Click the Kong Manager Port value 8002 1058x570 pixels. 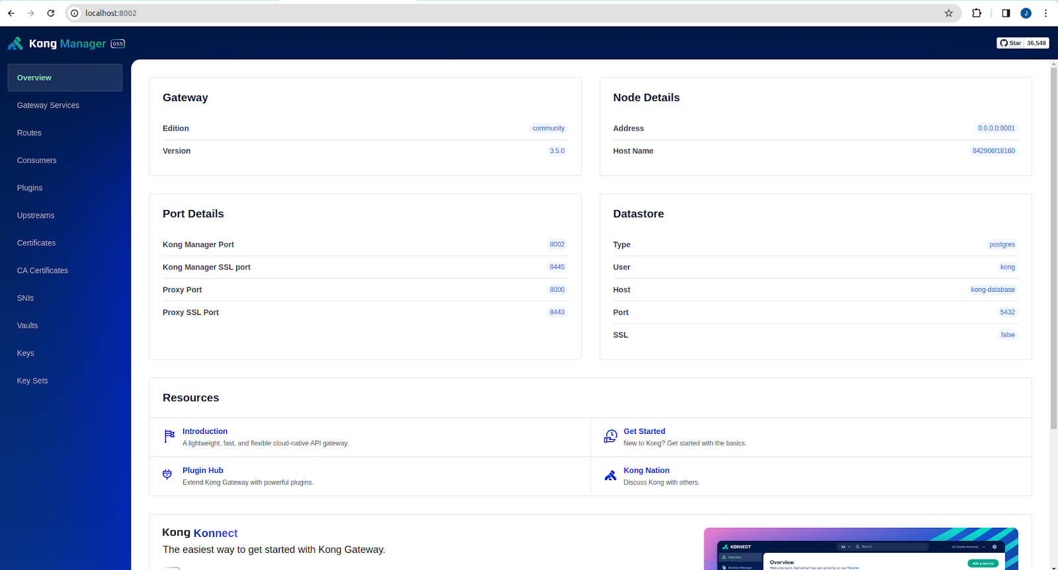[x=557, y=244]
